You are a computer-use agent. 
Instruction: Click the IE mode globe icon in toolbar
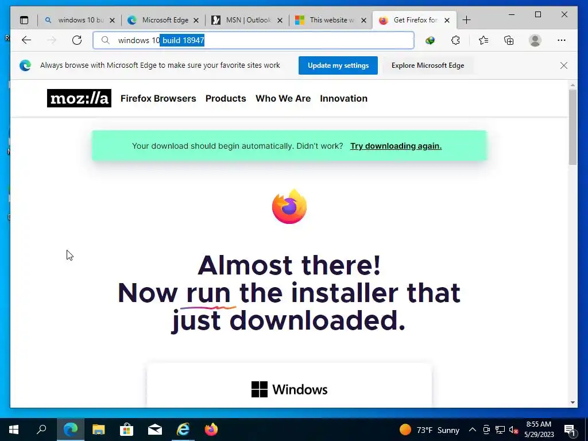tap(430, 41)
